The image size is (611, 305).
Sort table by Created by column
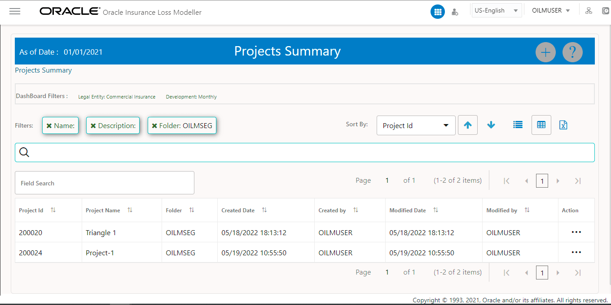click(356, 210)
